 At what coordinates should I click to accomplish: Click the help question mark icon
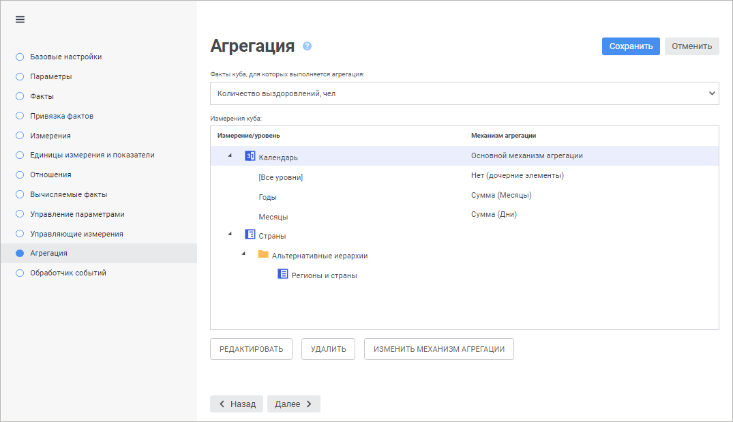pyautogui.click(x=307, y=46)
